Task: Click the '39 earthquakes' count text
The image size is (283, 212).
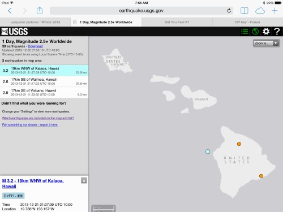Action: (14, 46)
